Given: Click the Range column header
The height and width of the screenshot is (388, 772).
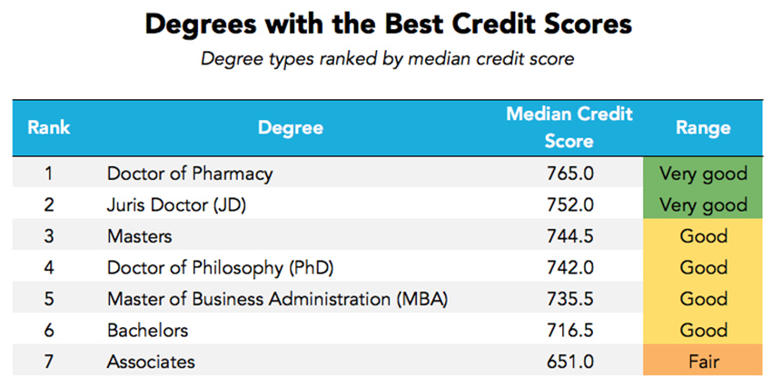Looking at the screenshot, I should [x=703, y=127].
